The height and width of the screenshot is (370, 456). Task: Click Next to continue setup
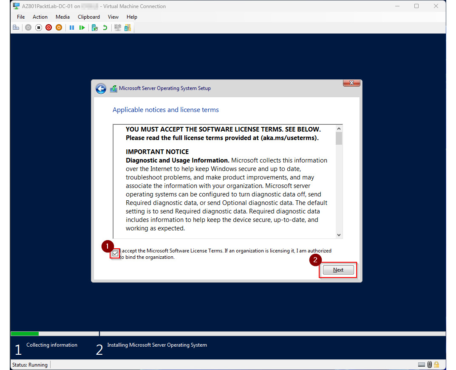tap(338, 270)
